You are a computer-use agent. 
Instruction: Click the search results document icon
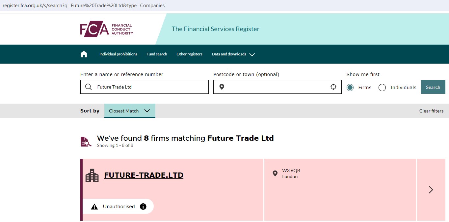(x=86, y=141)
